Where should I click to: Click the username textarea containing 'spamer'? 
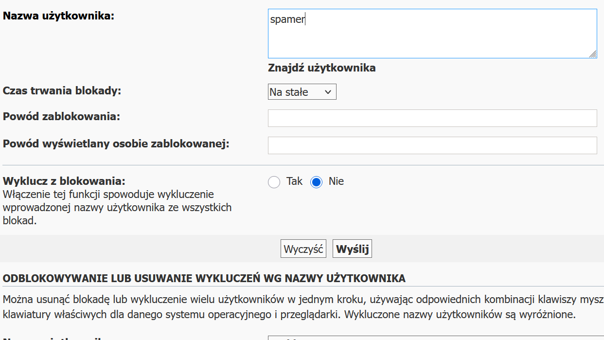coord(432,33)
